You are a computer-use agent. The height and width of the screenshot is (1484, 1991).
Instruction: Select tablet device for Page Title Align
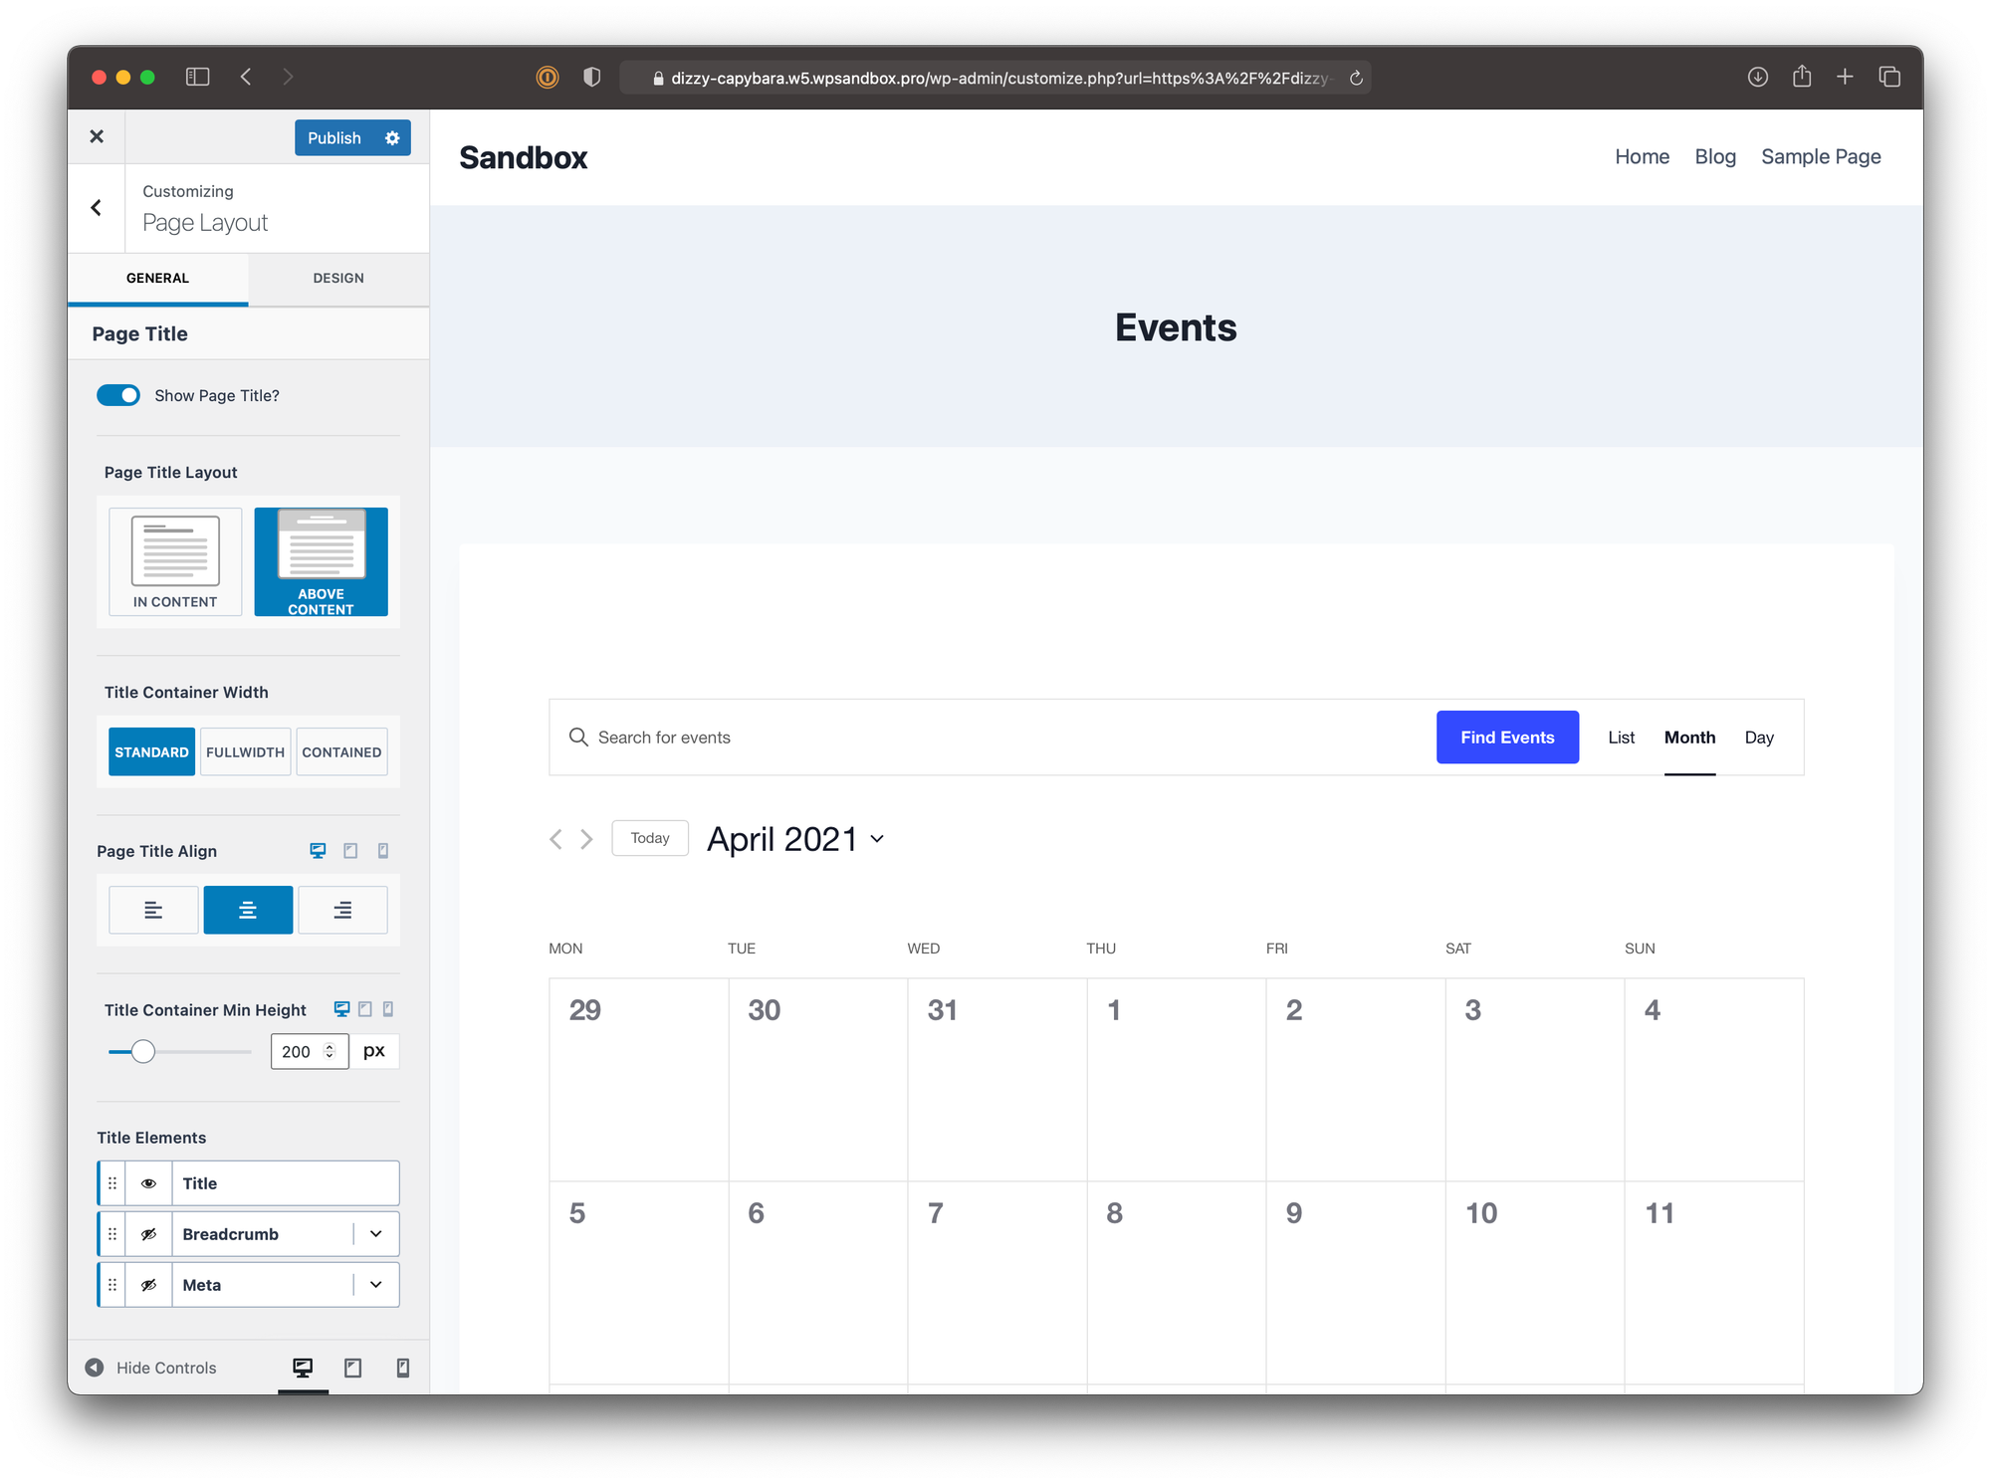350,851
